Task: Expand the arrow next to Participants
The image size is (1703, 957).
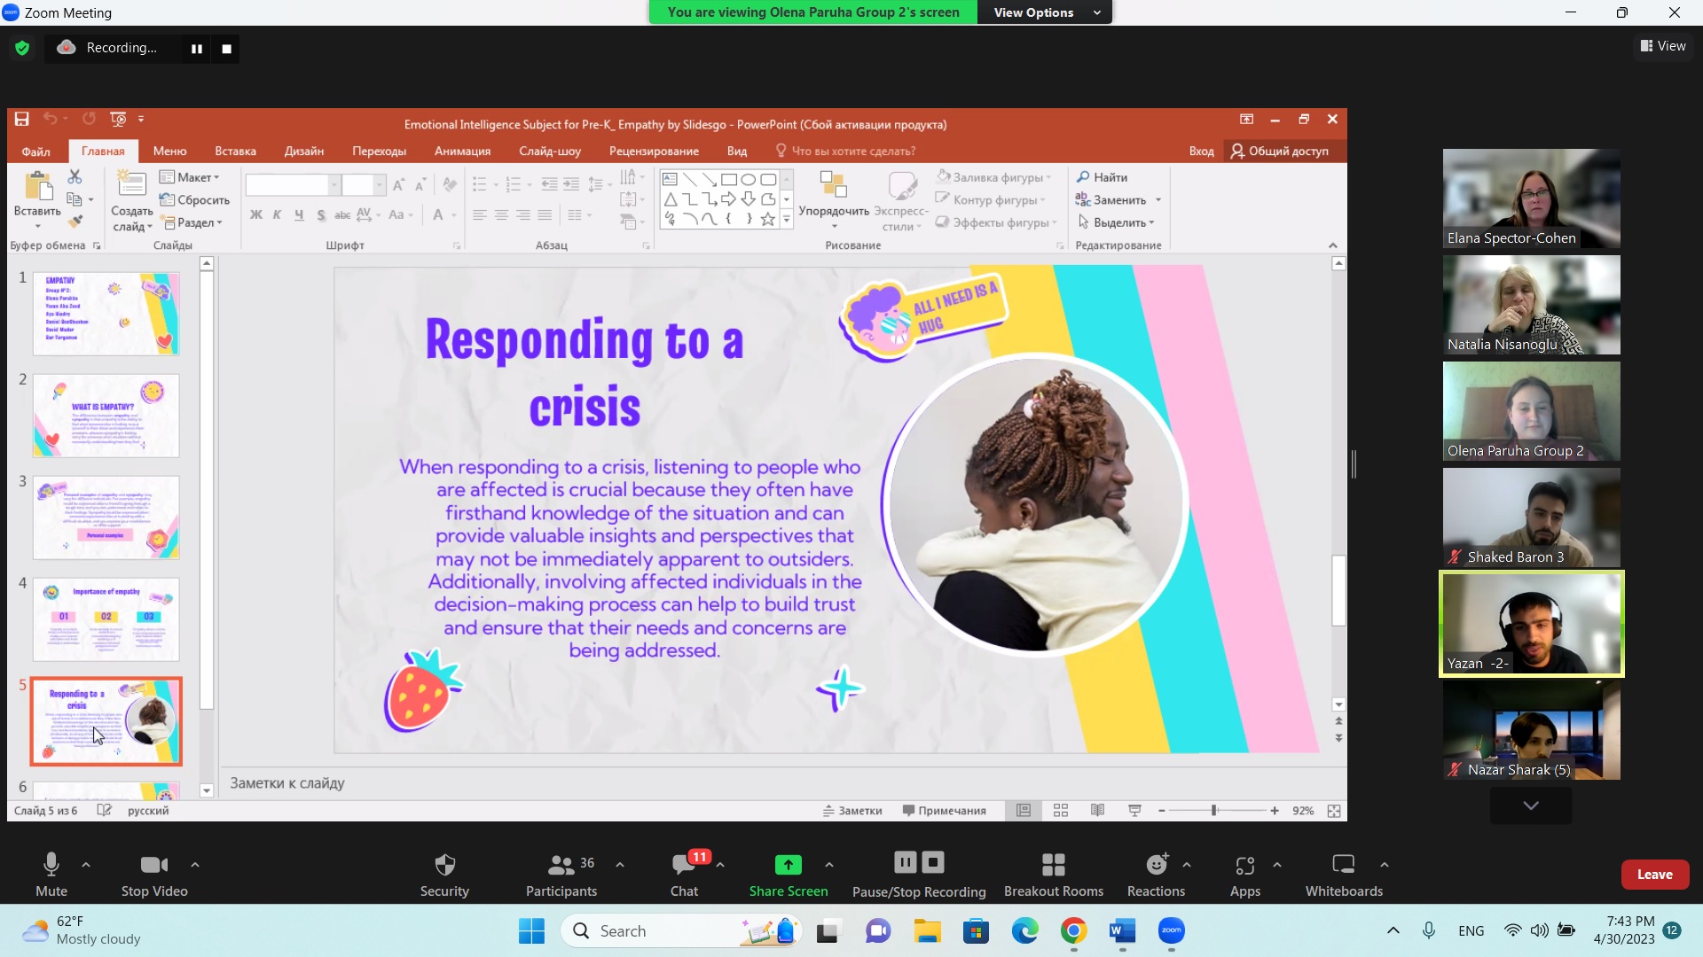Action: click(620, 864)
